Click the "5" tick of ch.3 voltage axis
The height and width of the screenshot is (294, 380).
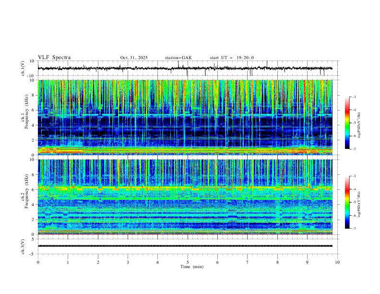(34, 239)
